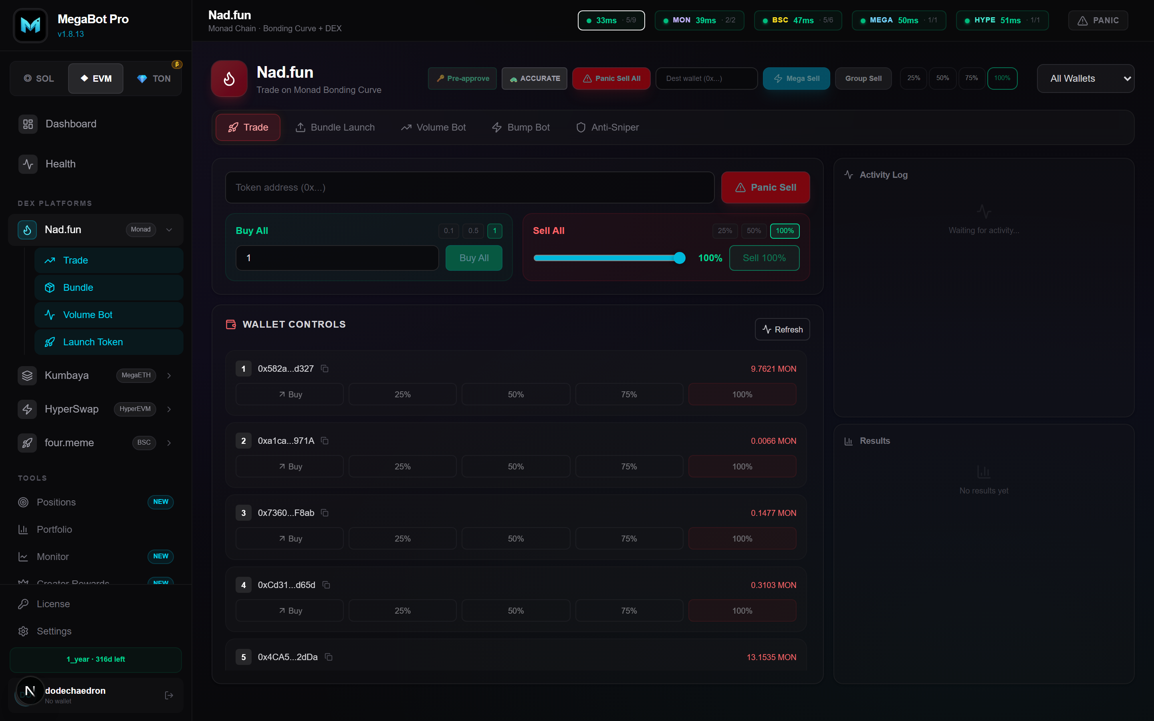This screenshot has width=1154, height=721.
Task: Open the Volume Bot tab
Action: click(x=434, y=127)
